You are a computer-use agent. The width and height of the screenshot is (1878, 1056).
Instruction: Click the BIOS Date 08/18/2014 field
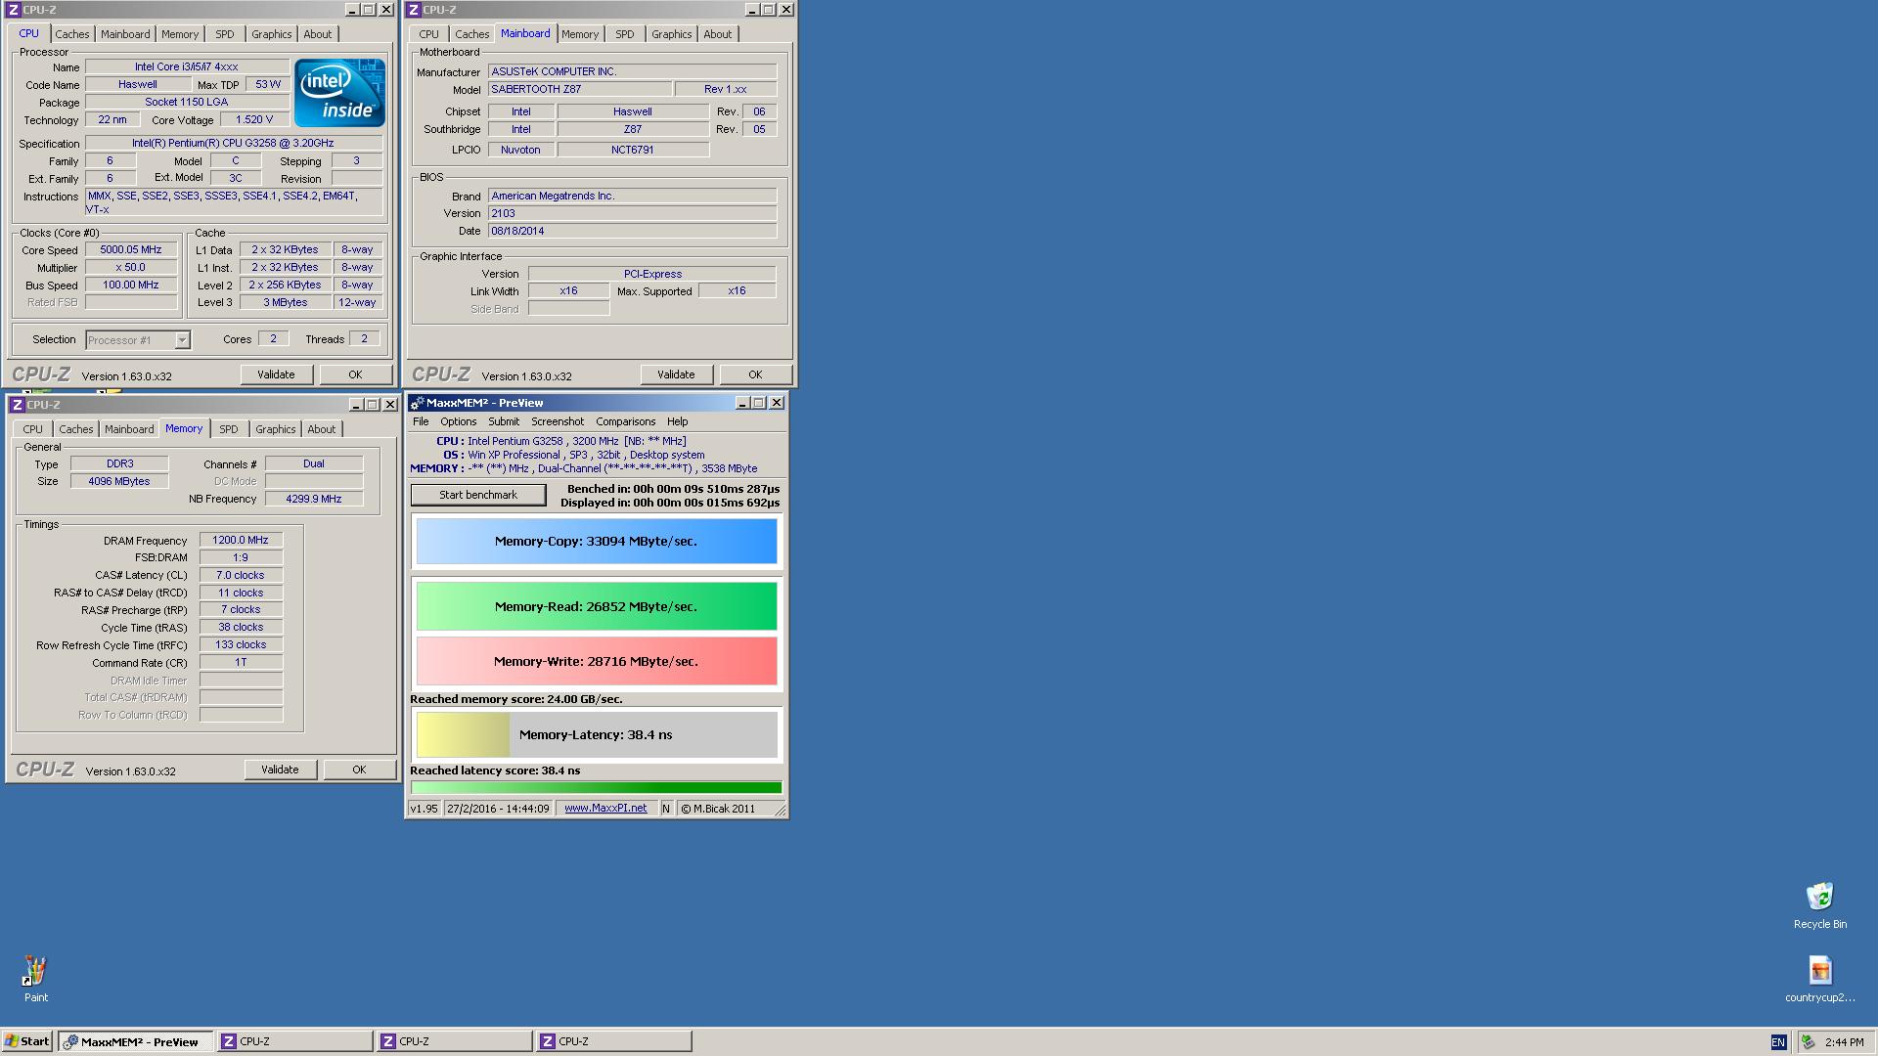632,231
